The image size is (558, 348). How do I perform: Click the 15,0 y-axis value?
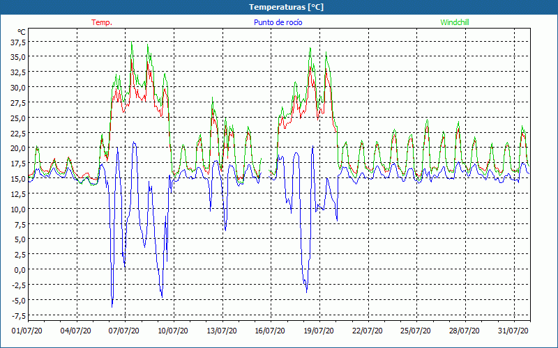click(18, 179)
